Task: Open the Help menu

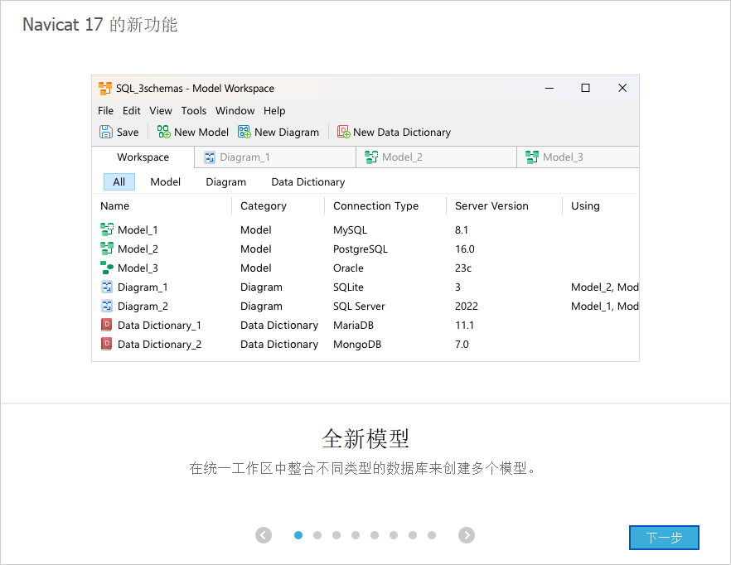Action: pos(274,111)
